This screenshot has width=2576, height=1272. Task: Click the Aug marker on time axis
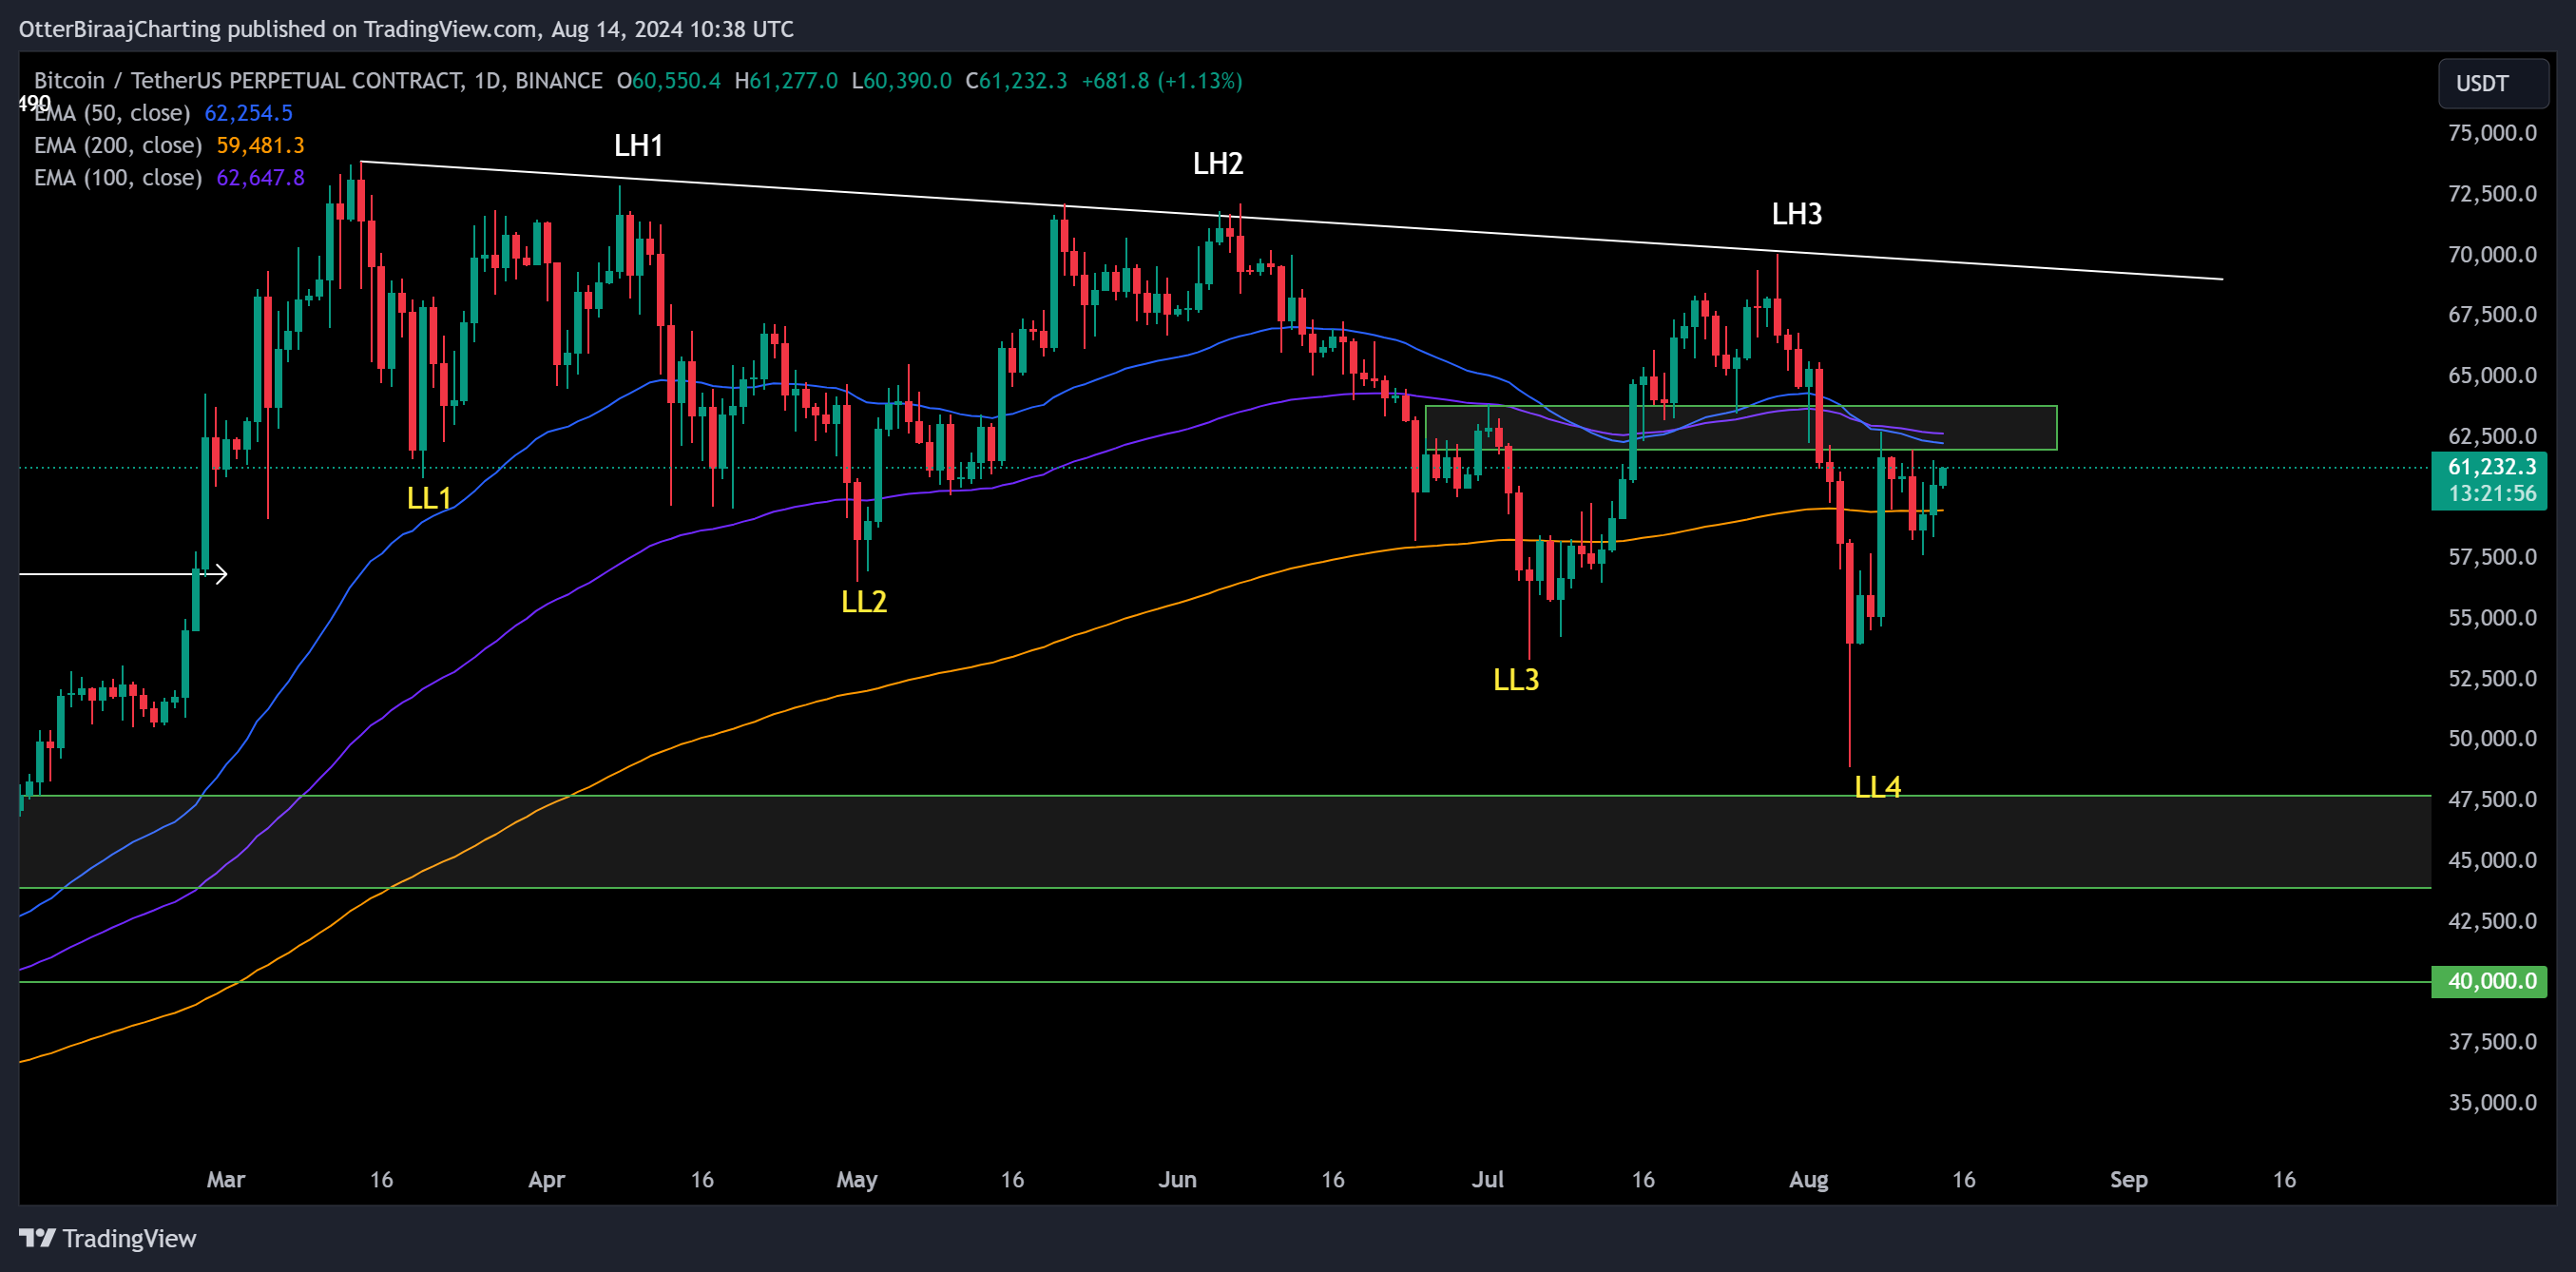[x=1808, y=1179]
